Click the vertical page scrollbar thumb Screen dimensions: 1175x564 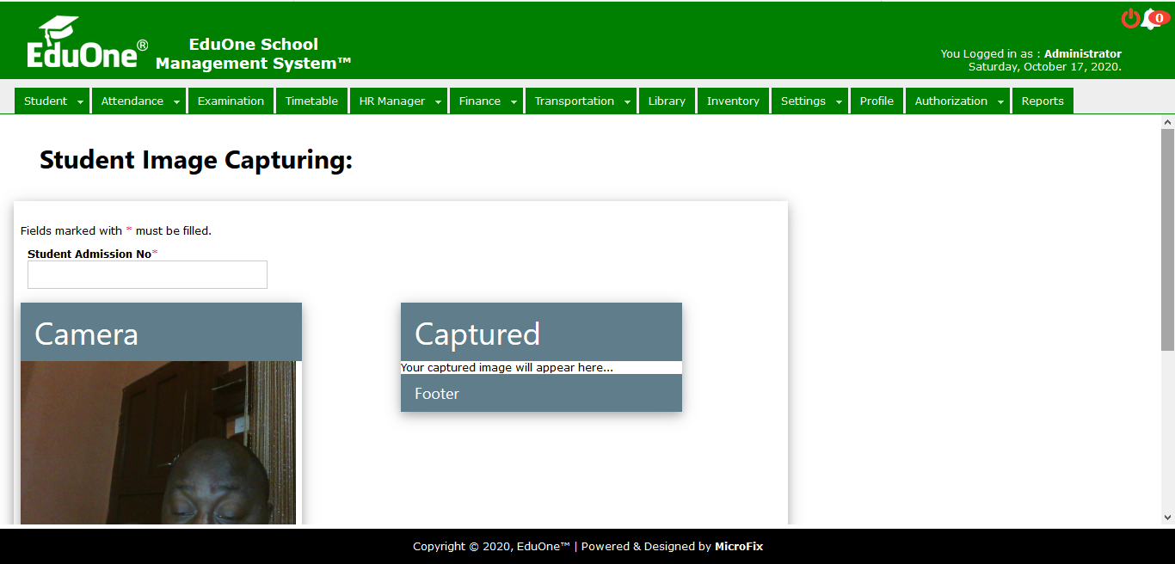[x=1167, y=239]
